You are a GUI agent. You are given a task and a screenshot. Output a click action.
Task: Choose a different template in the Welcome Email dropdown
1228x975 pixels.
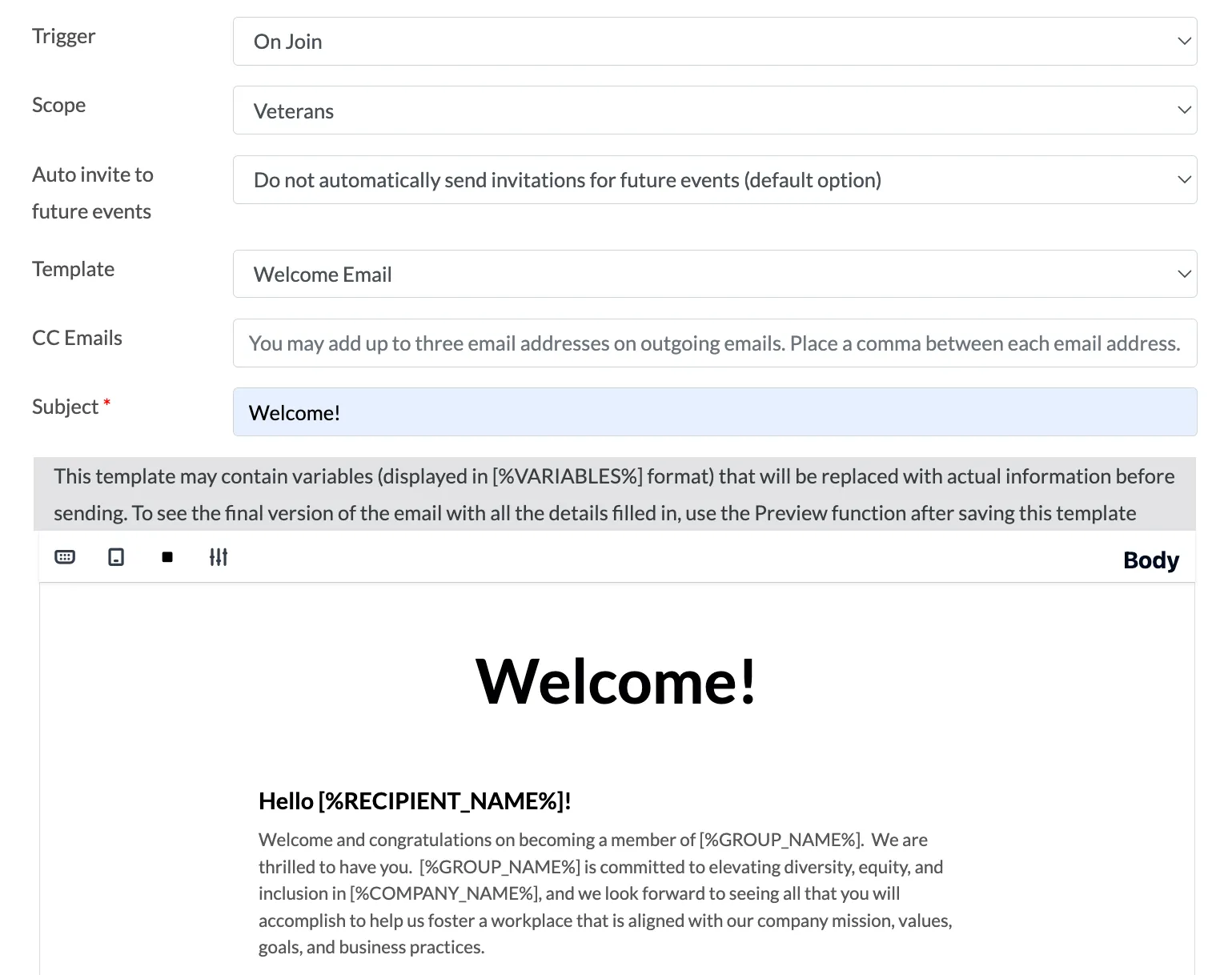click(x=715, y=274)
